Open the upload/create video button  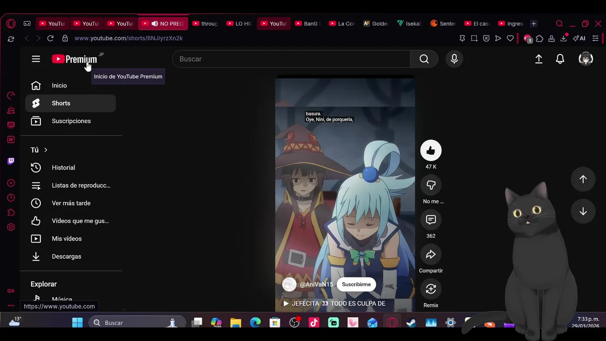coord(539,59)
